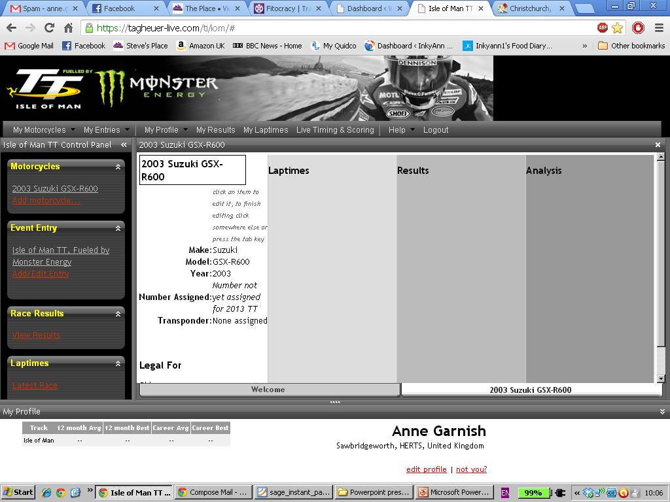
Task: Open Inkyann1's Food Diary bookmark
Action: point(508,46)
